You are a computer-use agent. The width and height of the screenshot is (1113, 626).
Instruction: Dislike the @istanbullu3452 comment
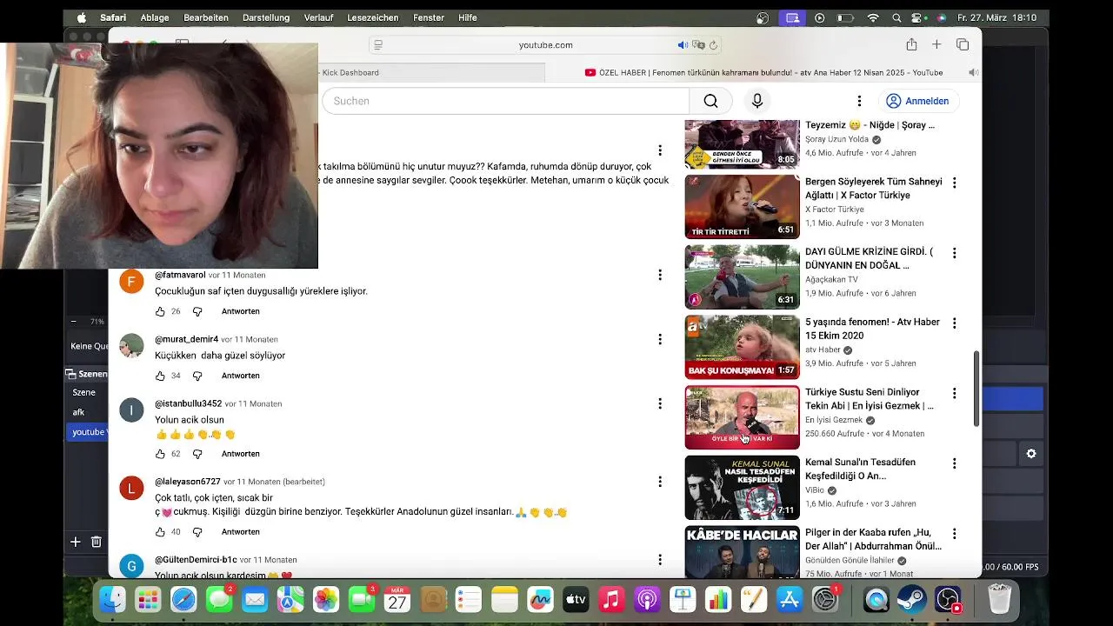point(197,454)
